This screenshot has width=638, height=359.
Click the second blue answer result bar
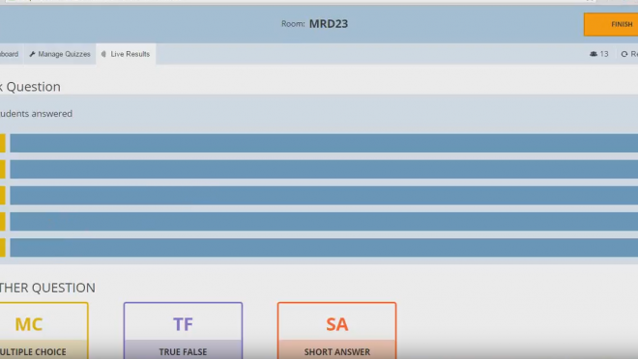(324, 169)
